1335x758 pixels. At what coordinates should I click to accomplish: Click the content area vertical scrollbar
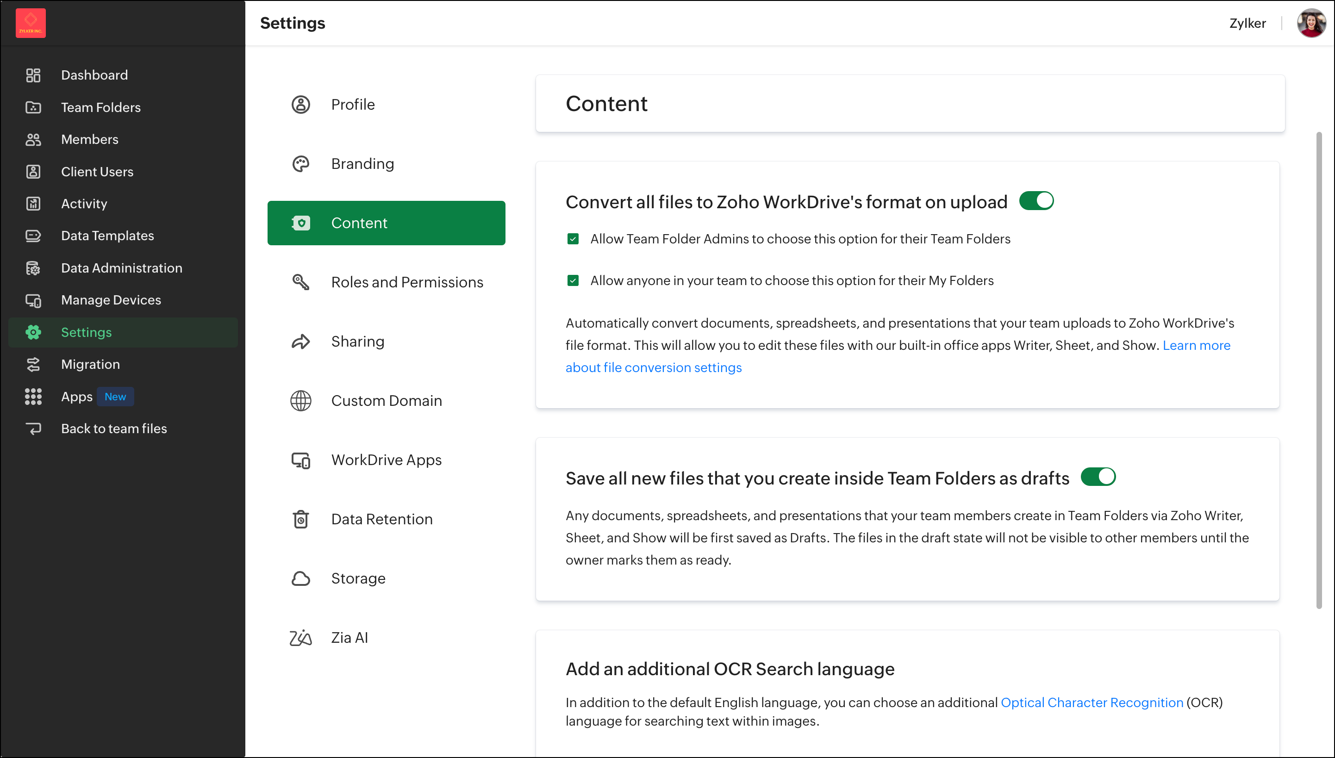click(x=1319, y=370)
